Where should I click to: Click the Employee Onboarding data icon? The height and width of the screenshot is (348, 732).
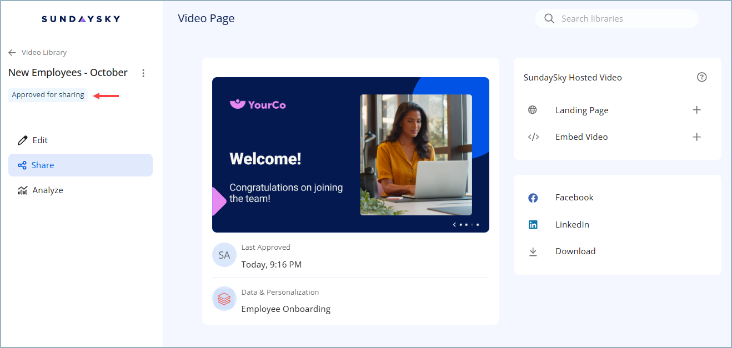tap(224, 299)
